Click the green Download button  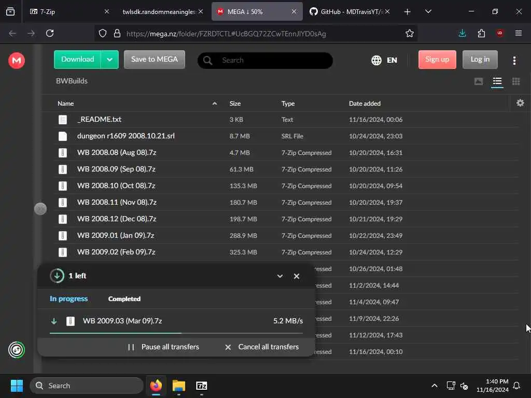(78, 60)
